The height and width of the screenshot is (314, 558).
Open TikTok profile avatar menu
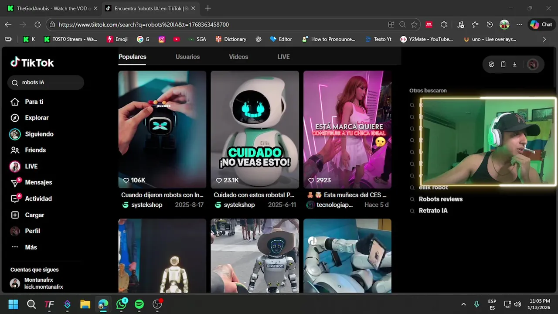click(x=532, y=65)
